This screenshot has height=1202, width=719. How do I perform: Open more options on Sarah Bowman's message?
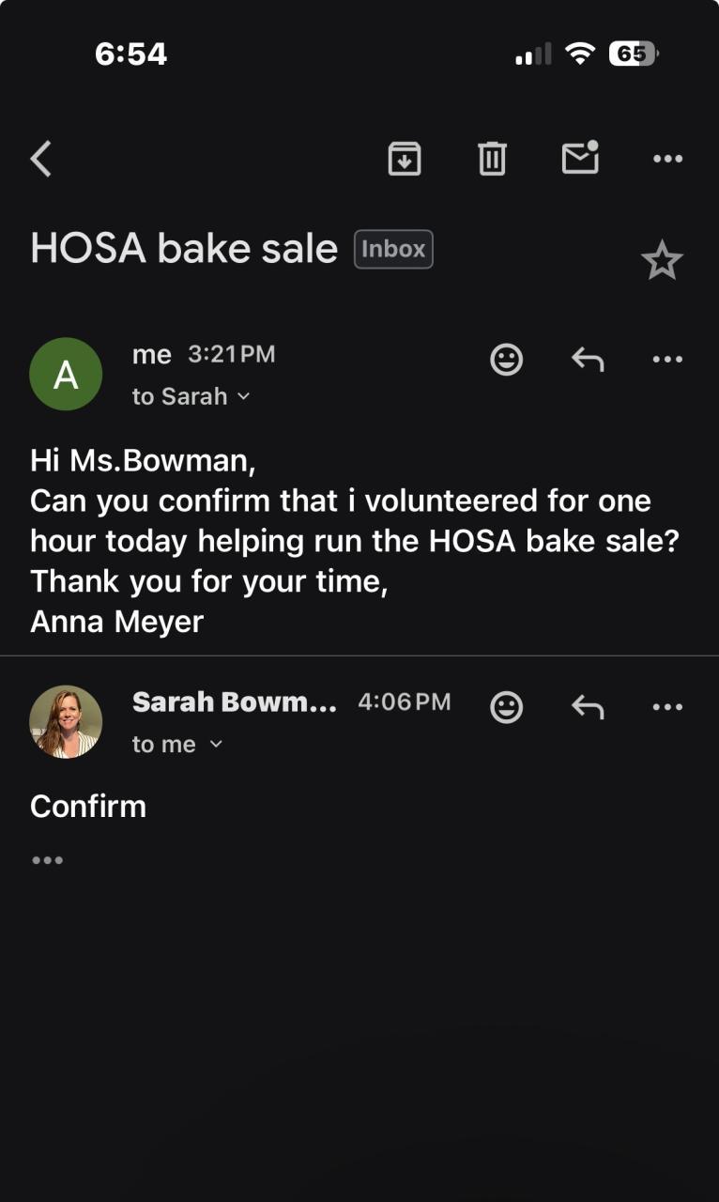click(x=667, y=707)
